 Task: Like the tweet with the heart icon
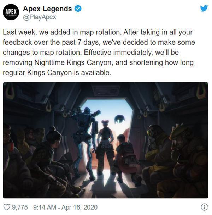click(x=7, y=207)
